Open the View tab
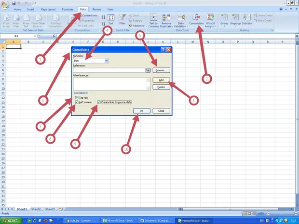 pyautogui.click(x=110, y=9)
